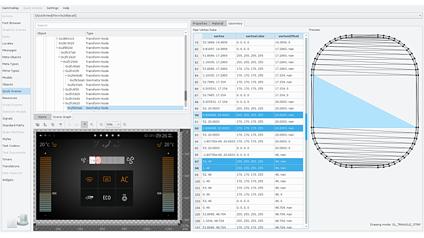Go to Meta Objects in the sidebar
This screenshot has width=424, height=238.
(x=11, y=57)
